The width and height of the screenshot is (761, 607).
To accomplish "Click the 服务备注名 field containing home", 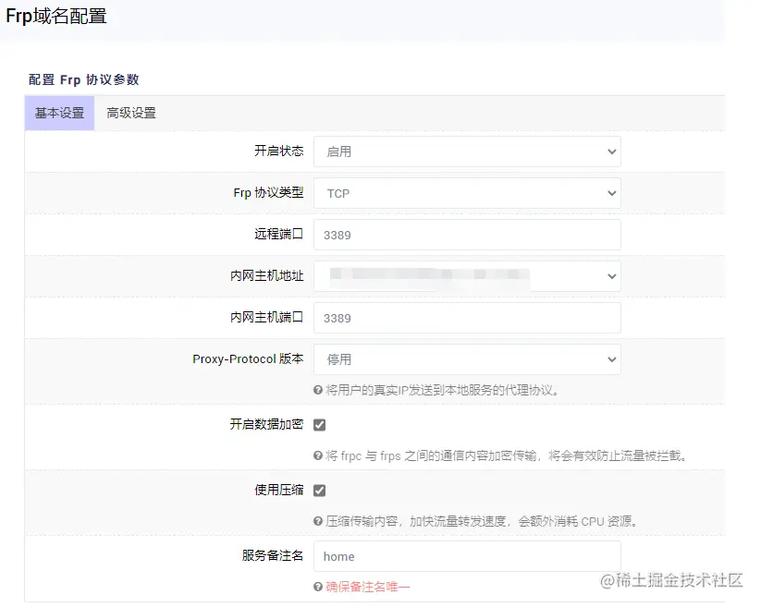I will point(467,556).
